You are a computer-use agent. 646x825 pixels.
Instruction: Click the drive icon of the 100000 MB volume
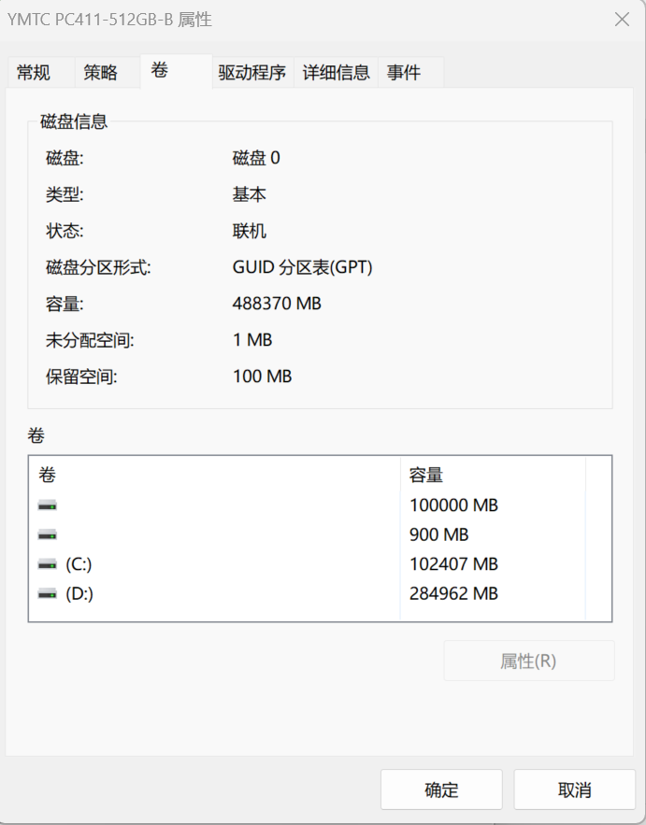(x=48, y=505)
